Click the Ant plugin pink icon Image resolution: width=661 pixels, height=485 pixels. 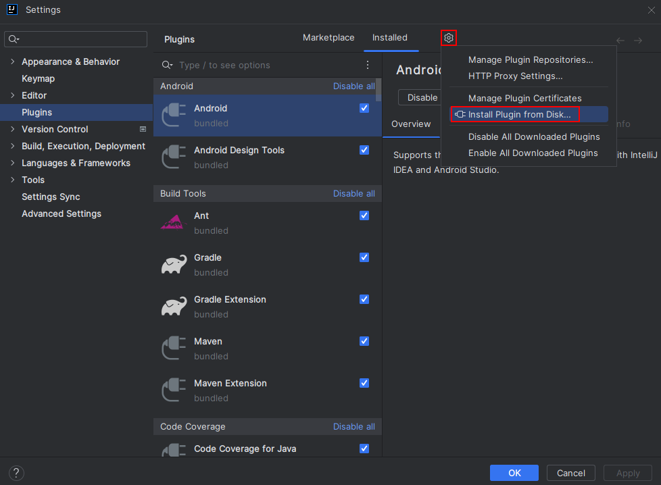pos(174,222)
